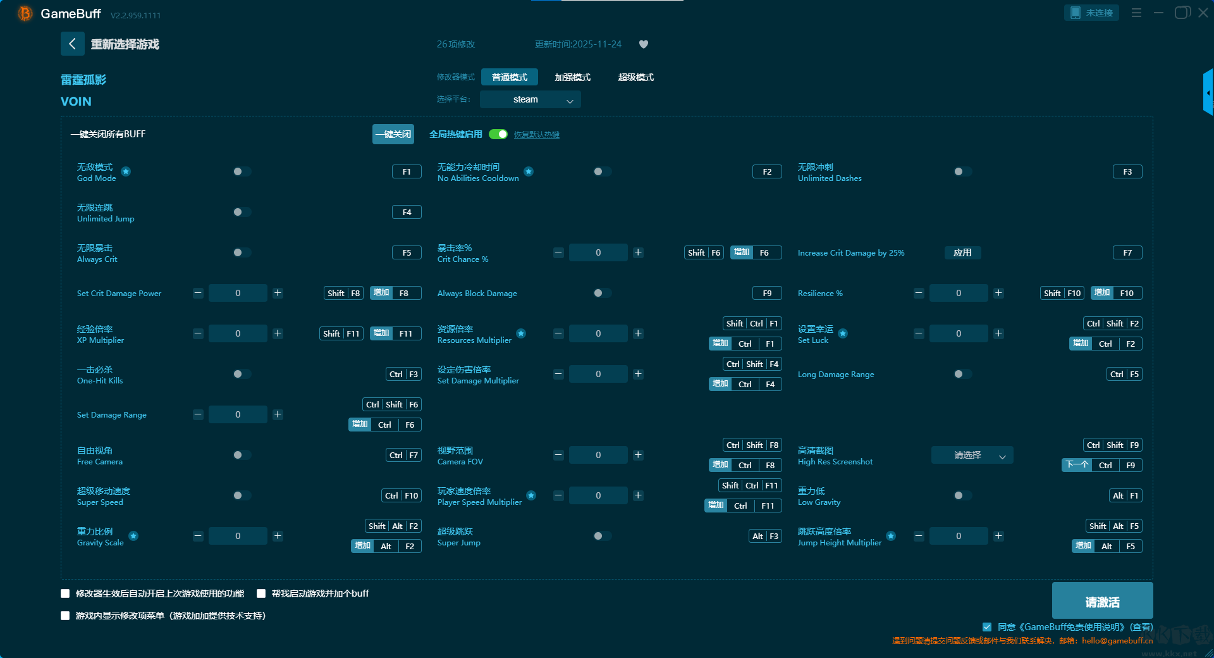Click star badge next to No Abilities Cooldown
The width and height of the screenshot is (1214, 658).
tap(529, 171)
